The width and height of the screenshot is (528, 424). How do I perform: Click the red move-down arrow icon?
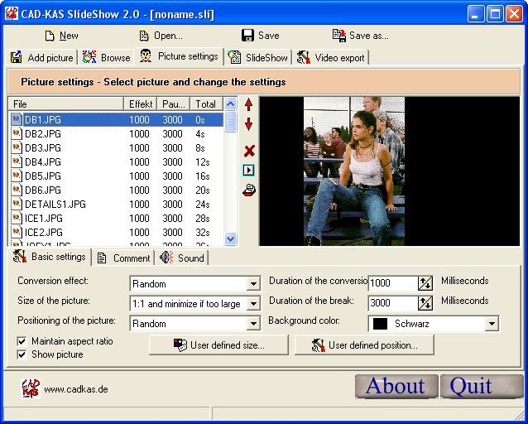coord(248,125)
